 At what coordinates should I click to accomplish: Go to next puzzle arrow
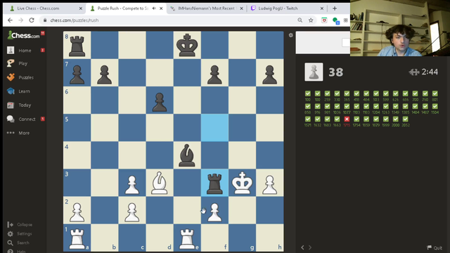tap(310, 247)
